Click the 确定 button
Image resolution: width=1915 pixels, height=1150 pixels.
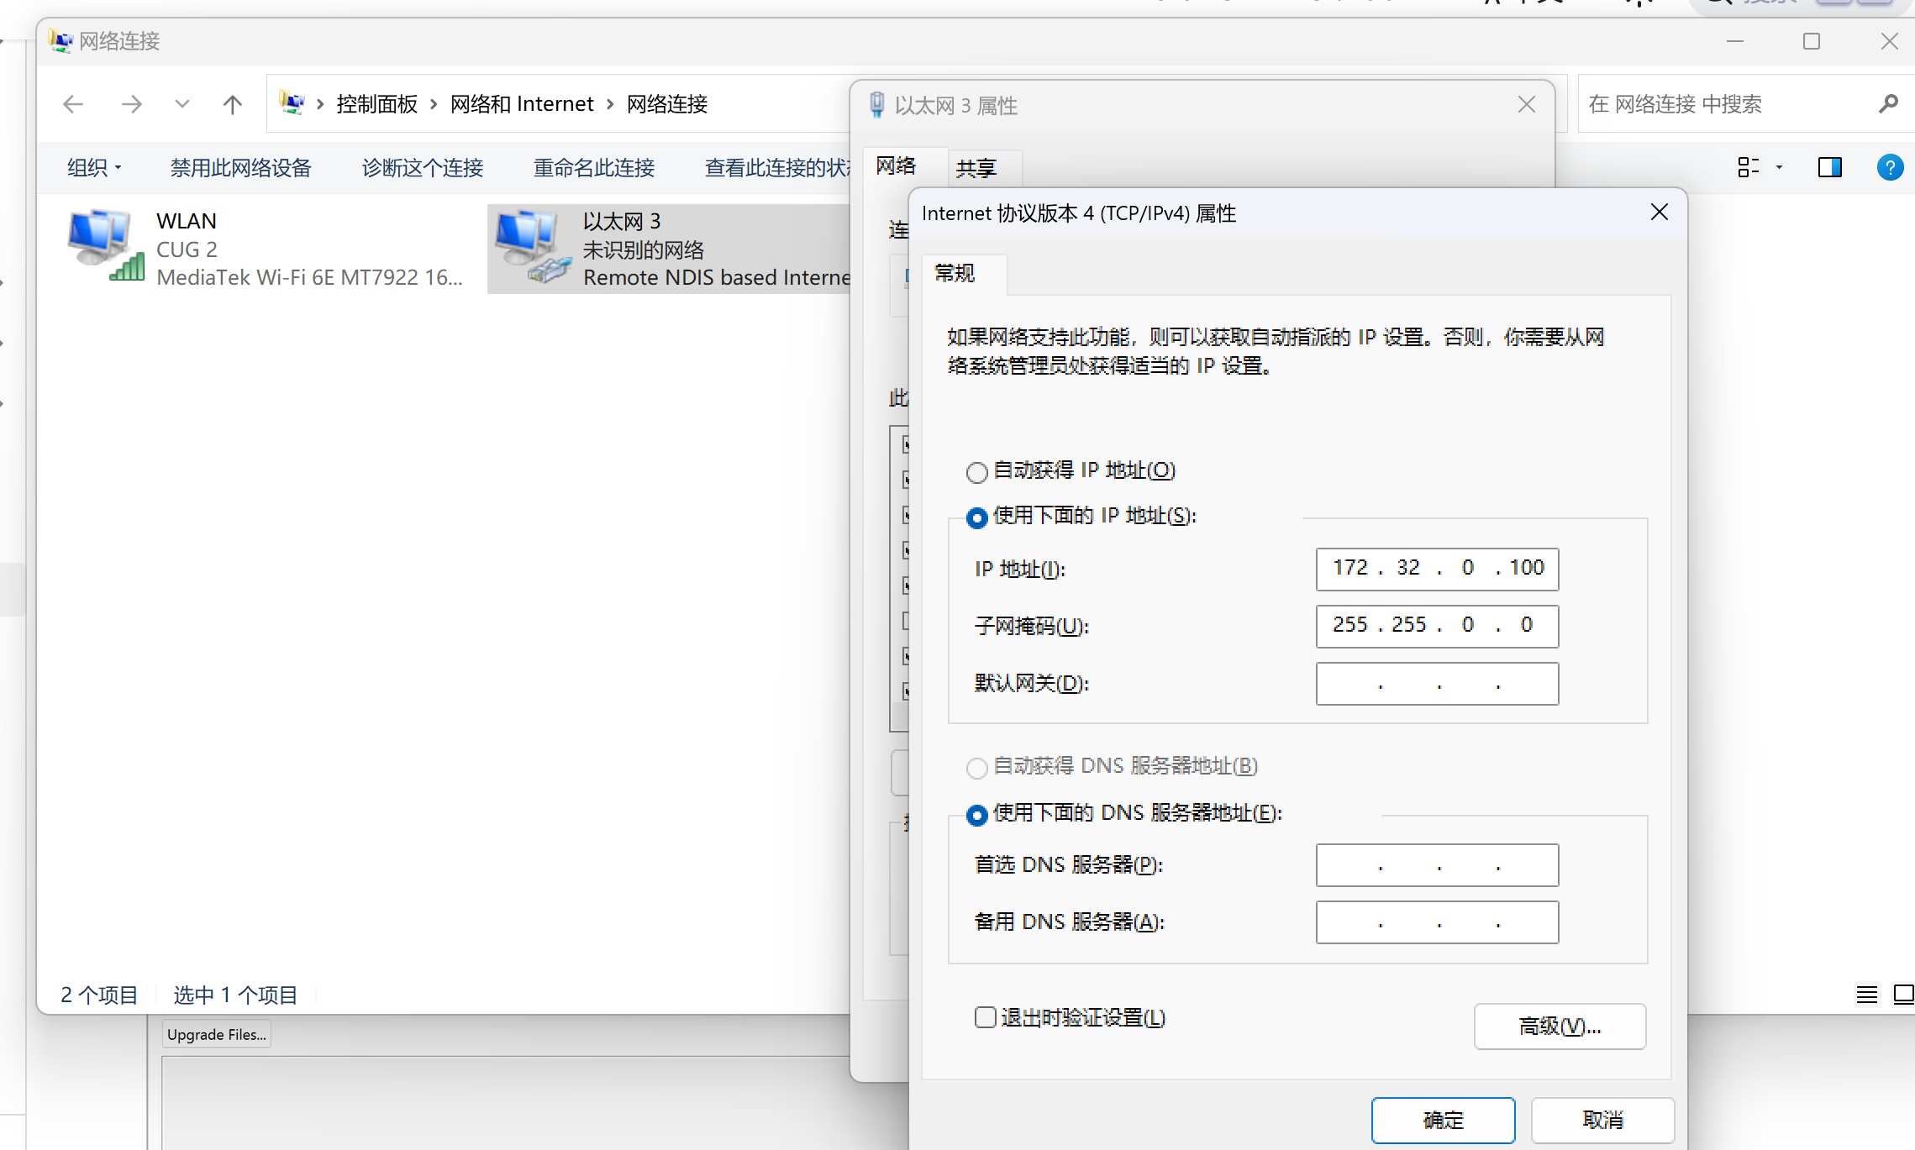pos(1443,1120)
